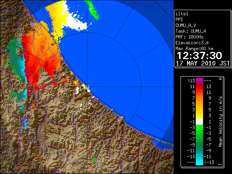The height and width of the screenshot is (174, 232).
Task: Click the 'OUMU_A_V' product name
Action: pos(186,25)
